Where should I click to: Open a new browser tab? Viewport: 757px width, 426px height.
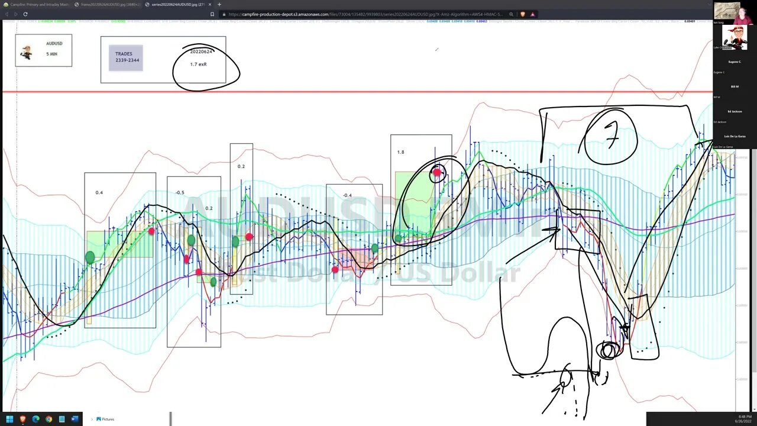click(219, 4)
